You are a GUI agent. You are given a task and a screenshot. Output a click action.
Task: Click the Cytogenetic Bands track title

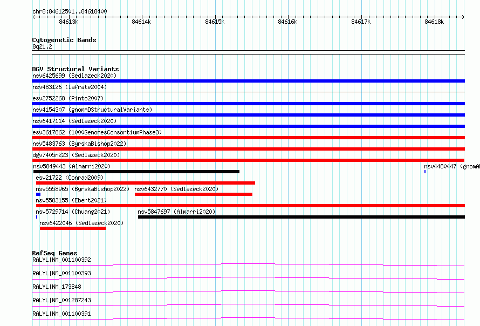(x=64, y=40)
